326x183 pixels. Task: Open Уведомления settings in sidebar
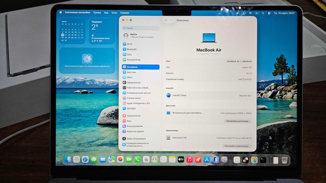point(141,116)
